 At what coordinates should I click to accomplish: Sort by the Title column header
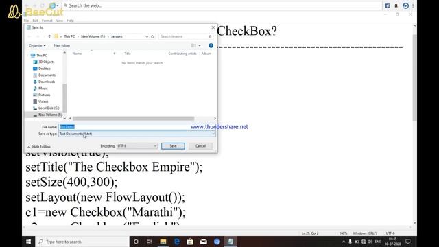coord(128,54)
